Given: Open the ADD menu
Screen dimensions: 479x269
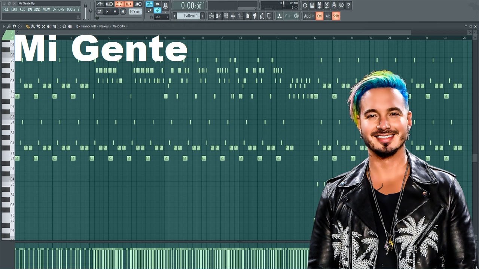Looking at the screenshot, I should point(22,9).
